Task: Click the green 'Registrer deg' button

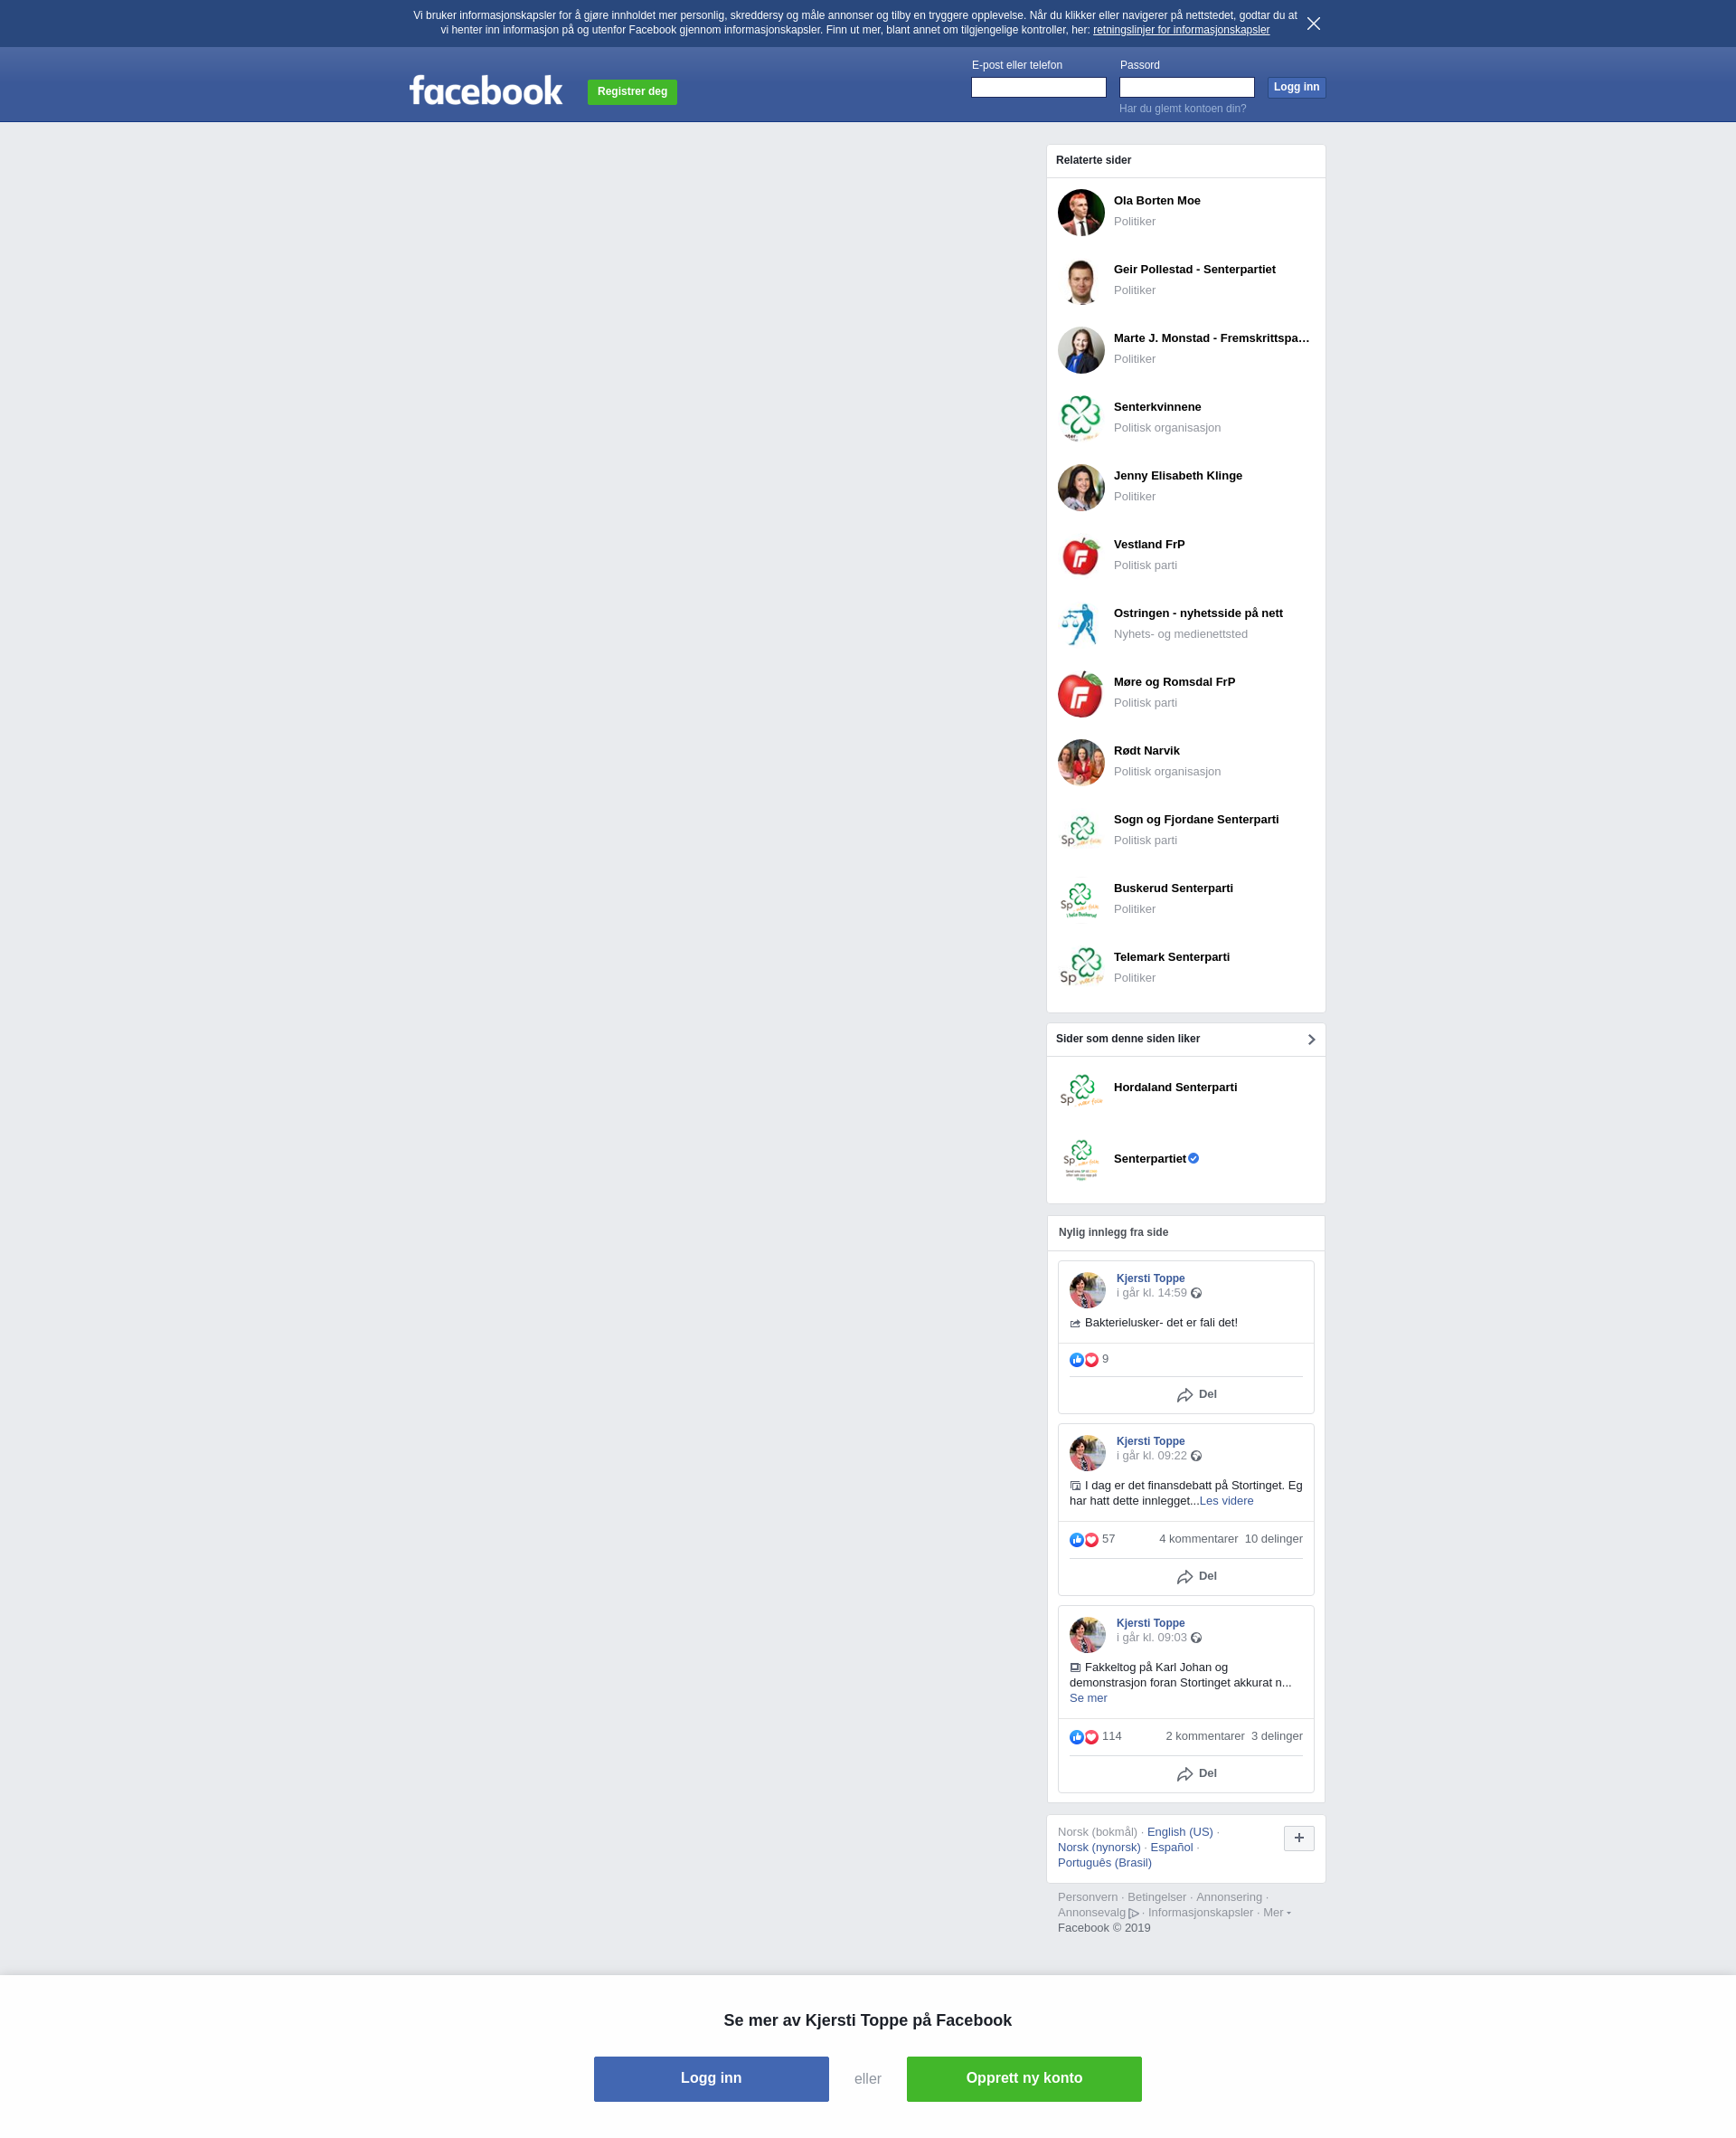Action: [632, 92]
